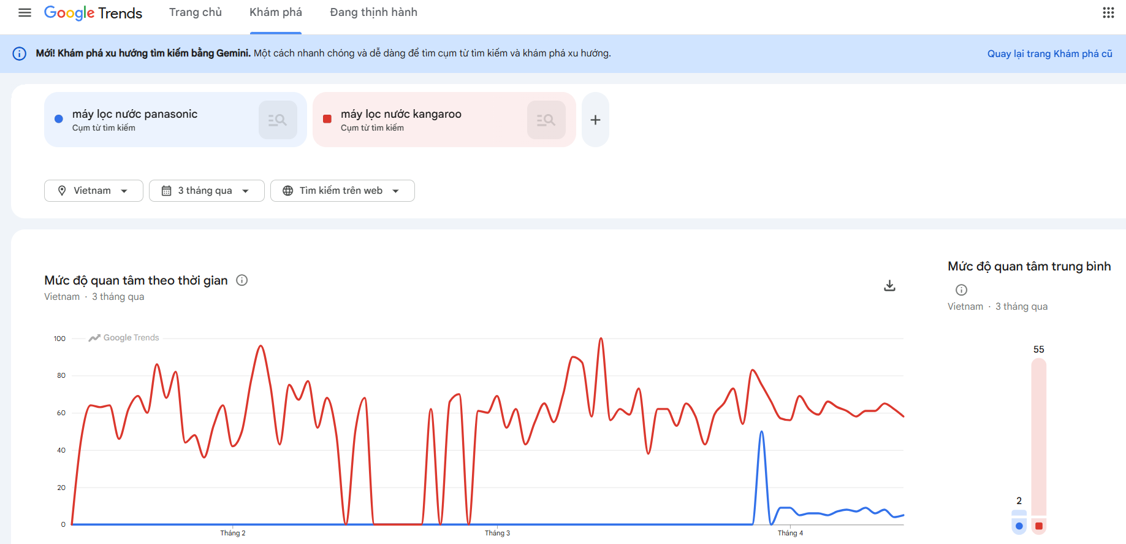Switch to the Đang thịnh hành tab
Viewport: 1126px width, 544px height.
point(373,12)
